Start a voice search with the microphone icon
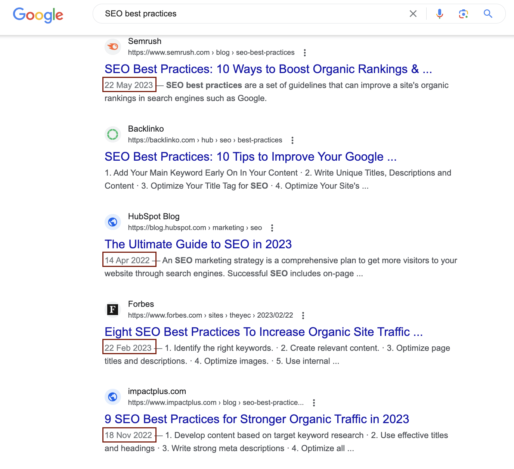Screen dimensions: 514x469 (440, 14)
